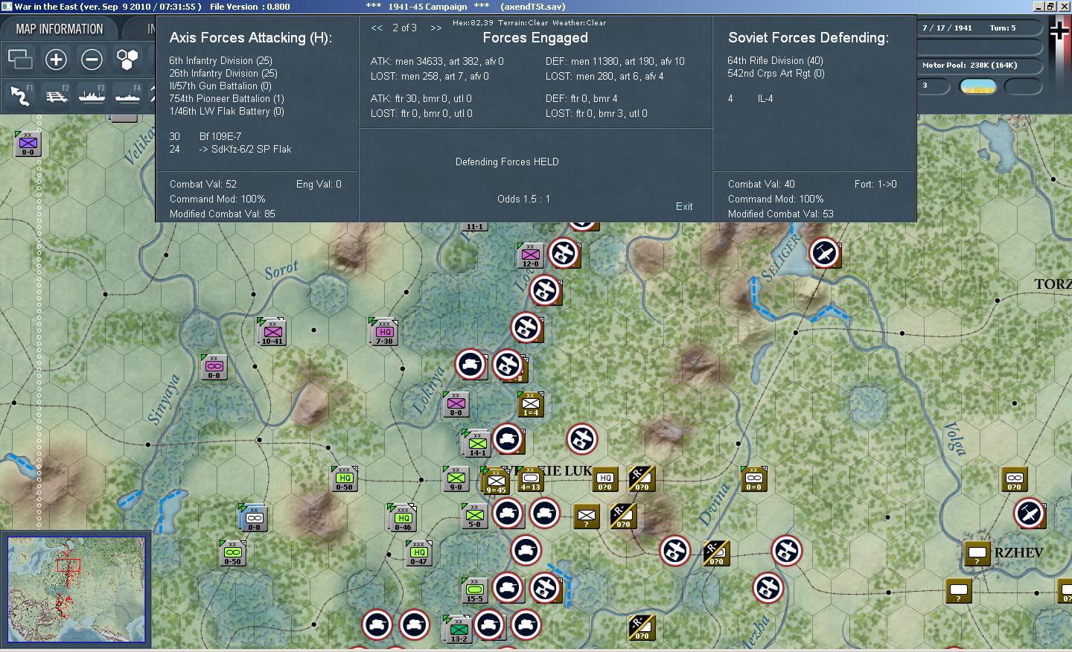Click the German cross side emblem
This screenshot has height=652, width=1072.
click(1059, 30)
